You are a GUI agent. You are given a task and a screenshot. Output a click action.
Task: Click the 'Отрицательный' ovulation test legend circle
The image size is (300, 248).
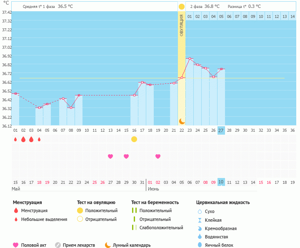pyautogui.click(x=80, y=219)
